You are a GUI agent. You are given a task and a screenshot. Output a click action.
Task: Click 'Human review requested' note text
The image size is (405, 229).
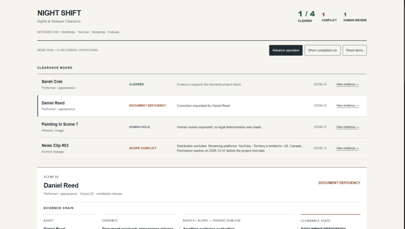[219, 127]
